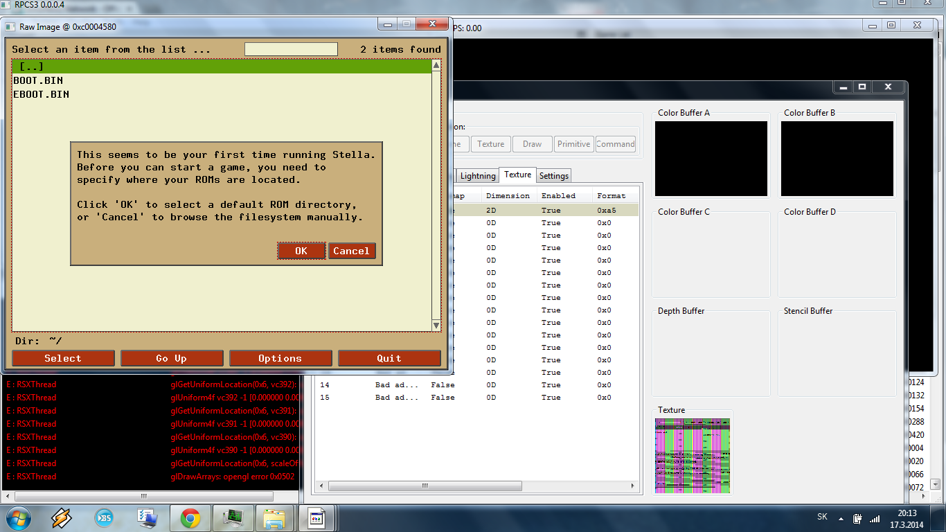Image resolution: width=946 pixels, height=532 pixels.
Task: Click the system monitor taskbar icon
Action: (x=232, y=517)
